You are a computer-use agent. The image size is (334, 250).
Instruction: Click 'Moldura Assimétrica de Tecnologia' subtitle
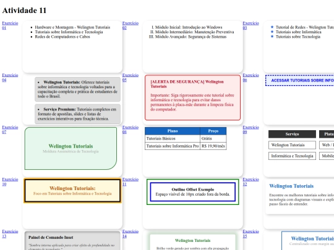[71, 151]
